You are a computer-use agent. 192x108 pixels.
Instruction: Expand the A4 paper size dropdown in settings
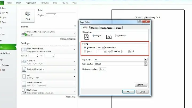coord(74,76)
